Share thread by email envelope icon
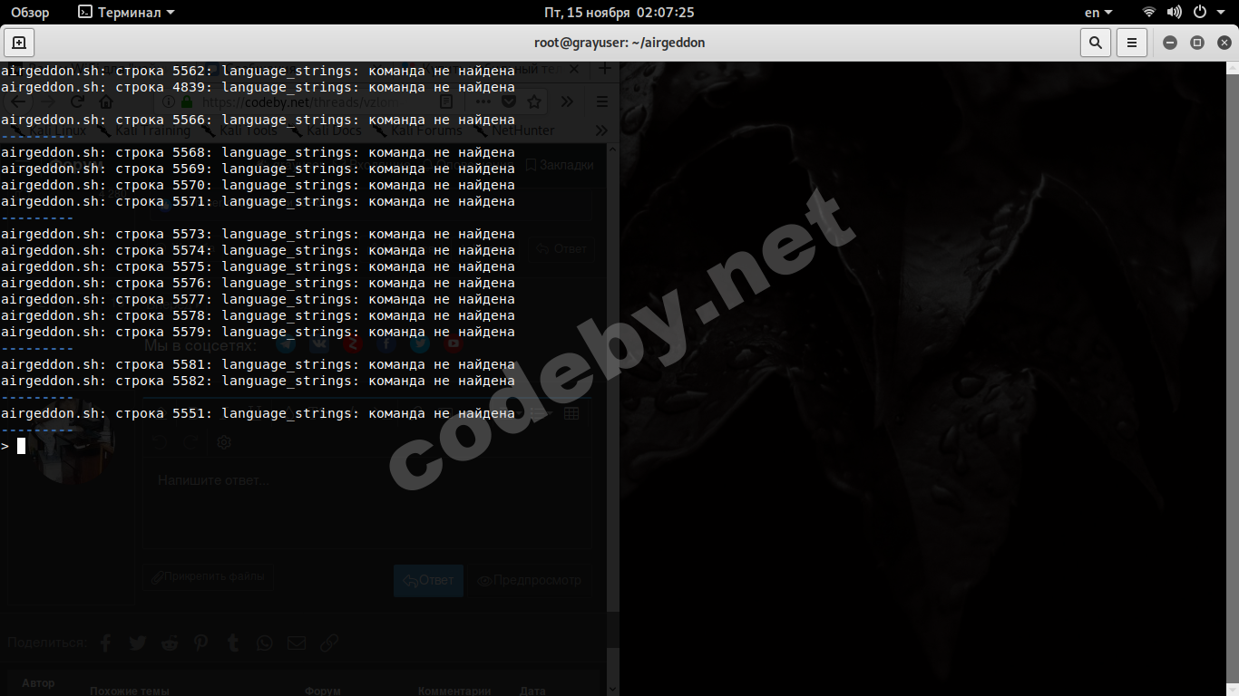Image resolution: width=1239 pixels, height=696 pixels. [297, 643]
